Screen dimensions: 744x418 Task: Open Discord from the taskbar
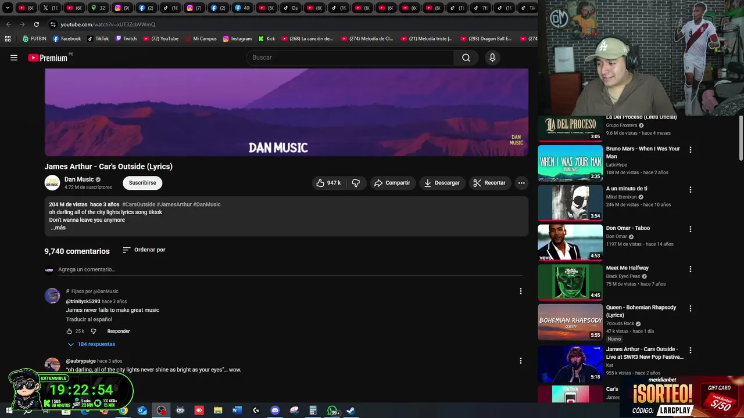click(x=275, y=410)
